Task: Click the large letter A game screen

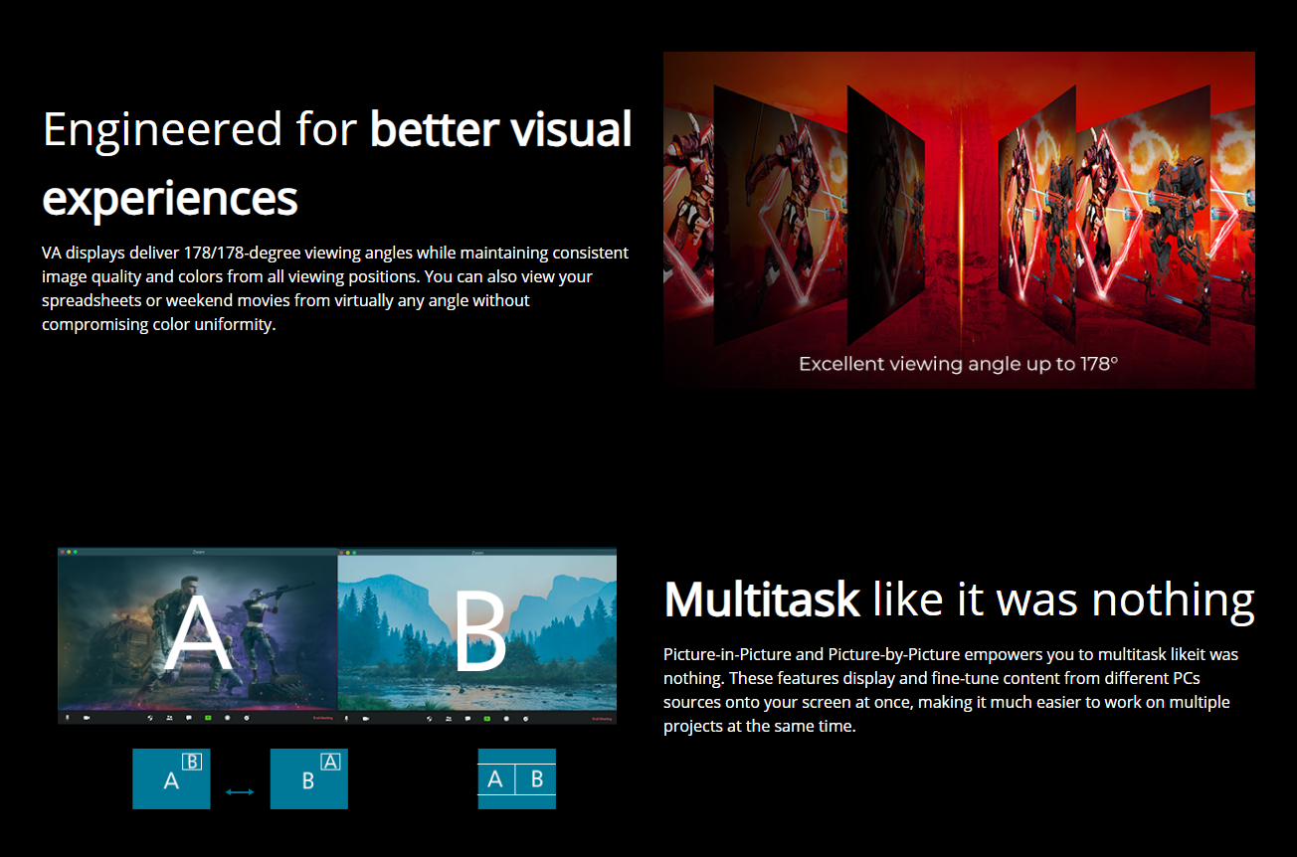Action: (198, 634)
